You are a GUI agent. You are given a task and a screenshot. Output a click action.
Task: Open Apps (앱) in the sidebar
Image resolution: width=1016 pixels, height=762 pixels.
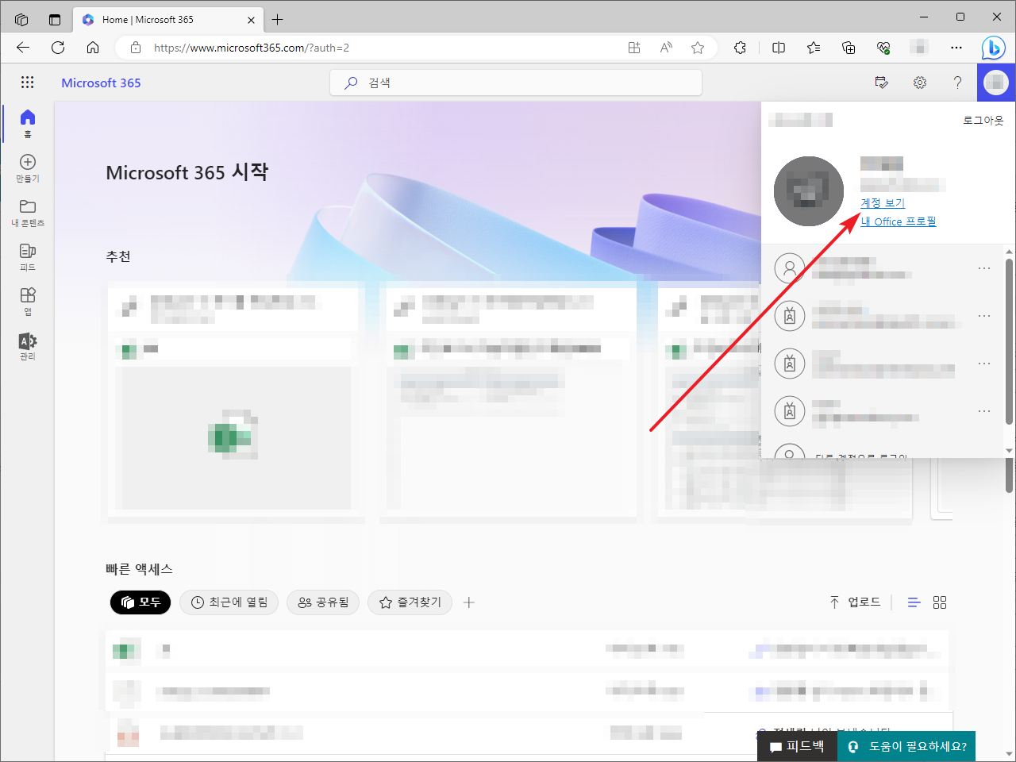(28, 301)
